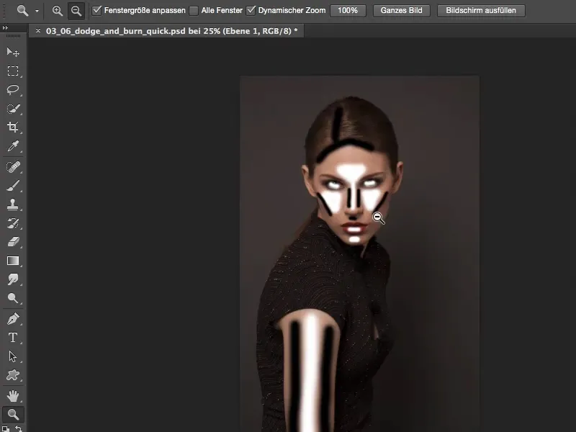This screenshot has width=576, height=432.
Task: Select the Move tool
Action: [13, 53]
